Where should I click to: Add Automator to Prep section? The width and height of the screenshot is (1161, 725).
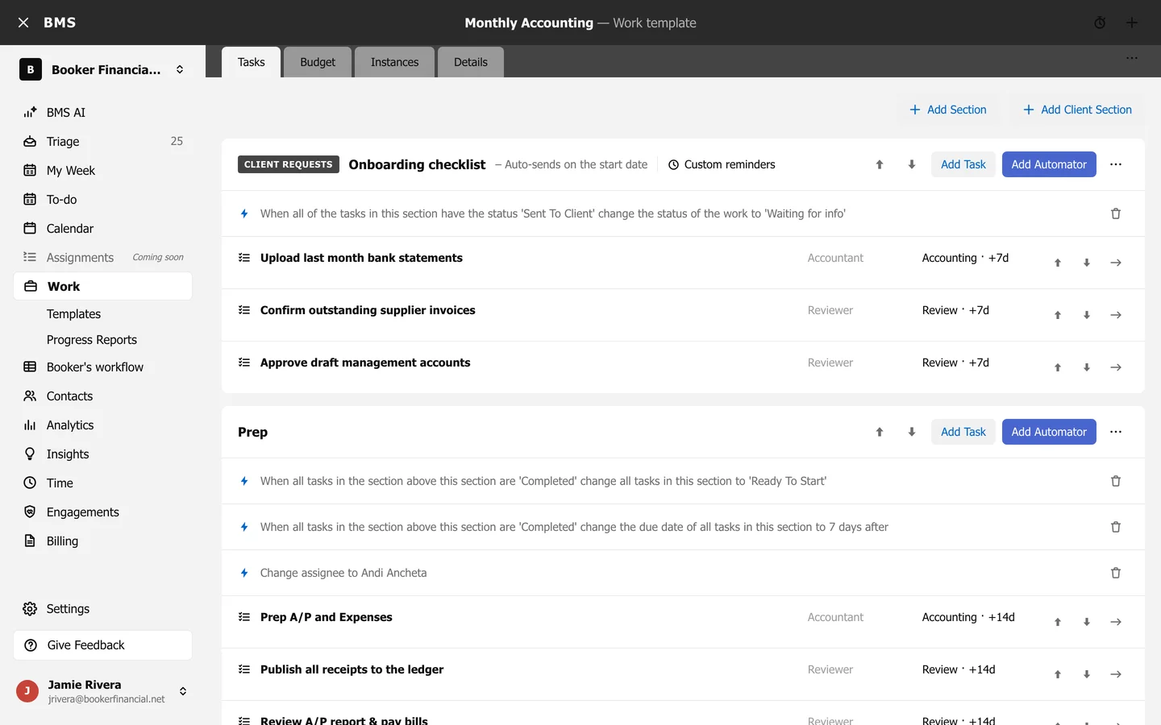pos(1049,432)
